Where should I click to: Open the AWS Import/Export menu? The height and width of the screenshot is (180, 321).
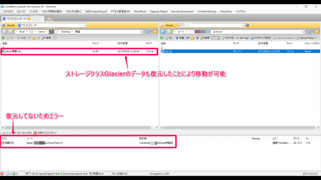point(96,11)
